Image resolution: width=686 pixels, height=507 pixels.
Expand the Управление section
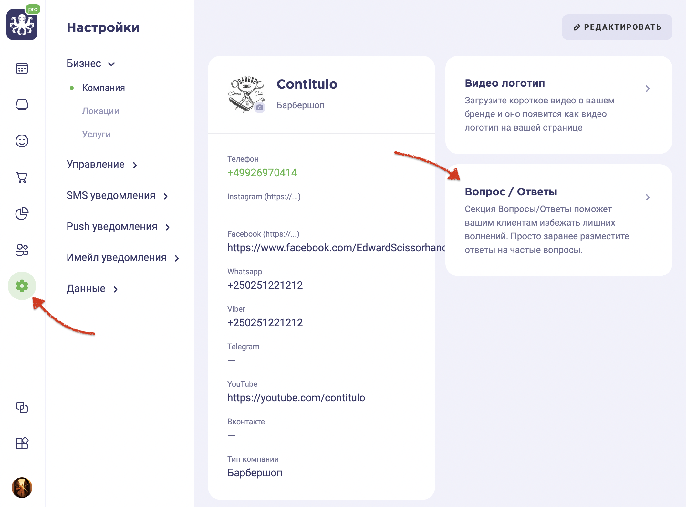102,165
